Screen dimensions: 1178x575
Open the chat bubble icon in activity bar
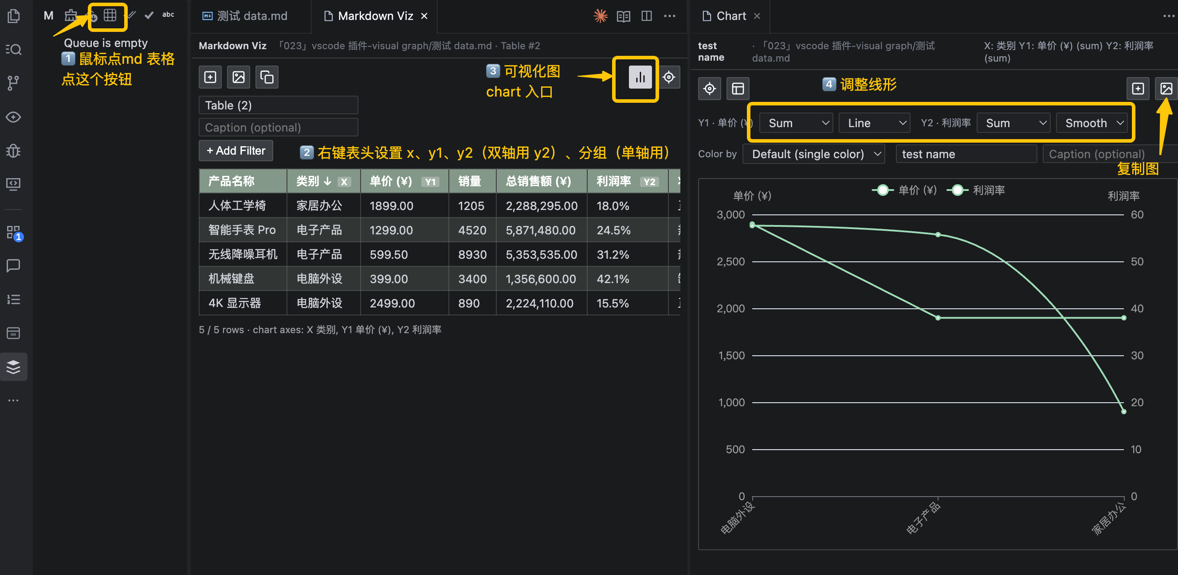[x=14, y=265]
